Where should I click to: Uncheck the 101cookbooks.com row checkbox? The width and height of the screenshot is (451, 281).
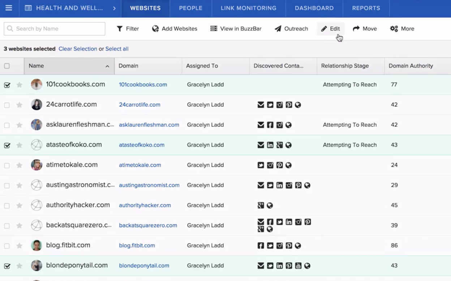pyautogui.click(x=7, y=85)
